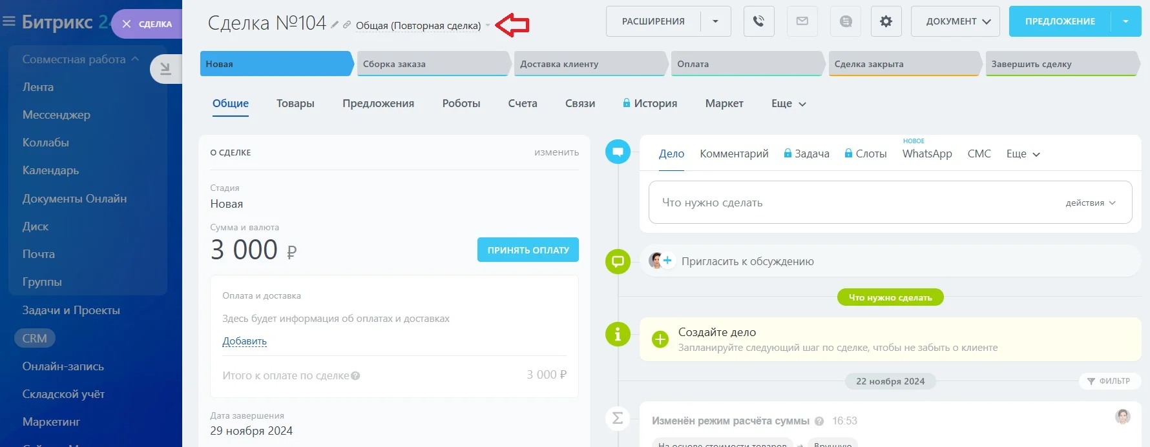
Task: Select the locked Слоты option
Action: tap(866, 154)
